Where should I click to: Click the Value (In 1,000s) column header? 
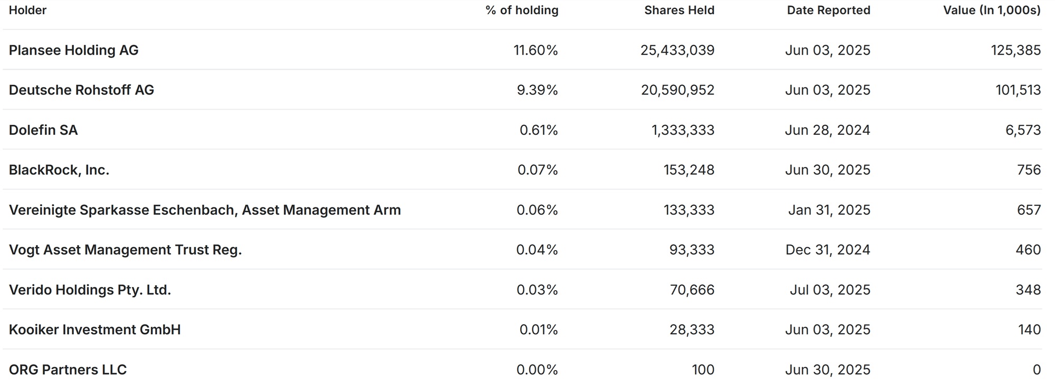pos(992,10)
